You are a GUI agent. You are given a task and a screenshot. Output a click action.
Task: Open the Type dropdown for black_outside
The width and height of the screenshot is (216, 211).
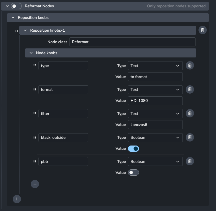pyautogui.click(x=155, y=137)
